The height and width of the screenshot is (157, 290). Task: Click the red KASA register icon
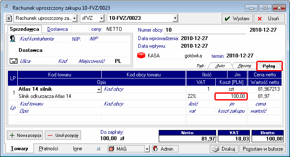[x=141, y=55]
